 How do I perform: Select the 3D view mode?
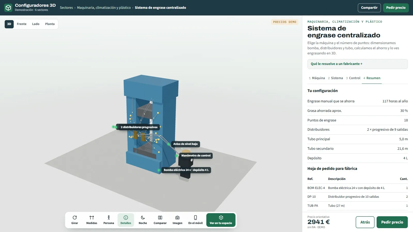pos(9,24)
